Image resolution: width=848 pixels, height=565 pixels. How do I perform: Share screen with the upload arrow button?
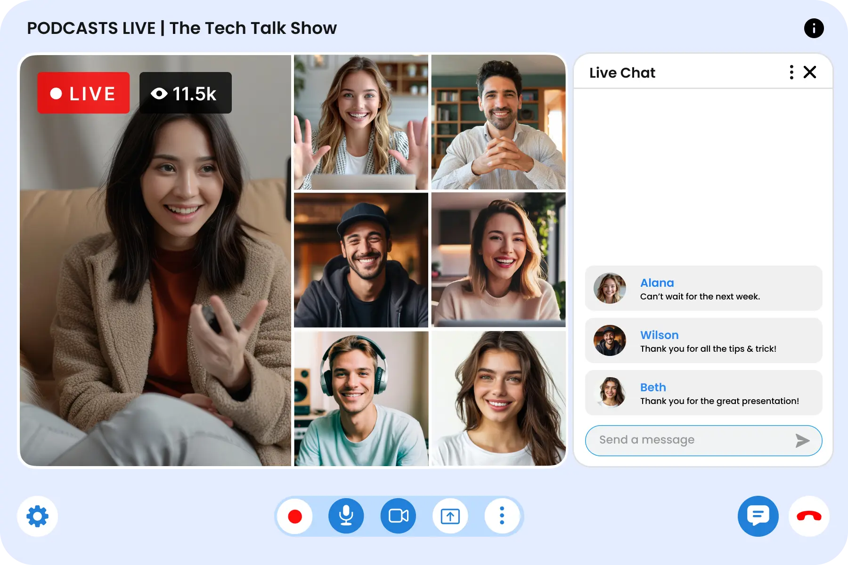tap(450, 516)
